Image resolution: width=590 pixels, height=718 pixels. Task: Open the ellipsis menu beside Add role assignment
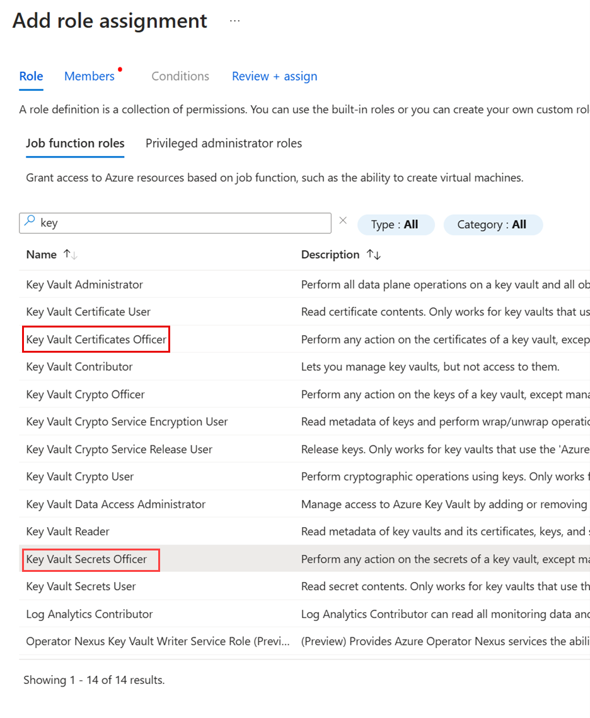tap(234, 21)
